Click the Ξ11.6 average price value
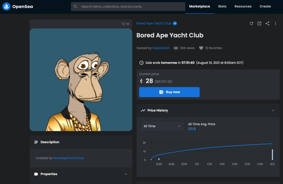Image resolution: width=283 pixels, height=184 pixels. click(x=192, y=129)
